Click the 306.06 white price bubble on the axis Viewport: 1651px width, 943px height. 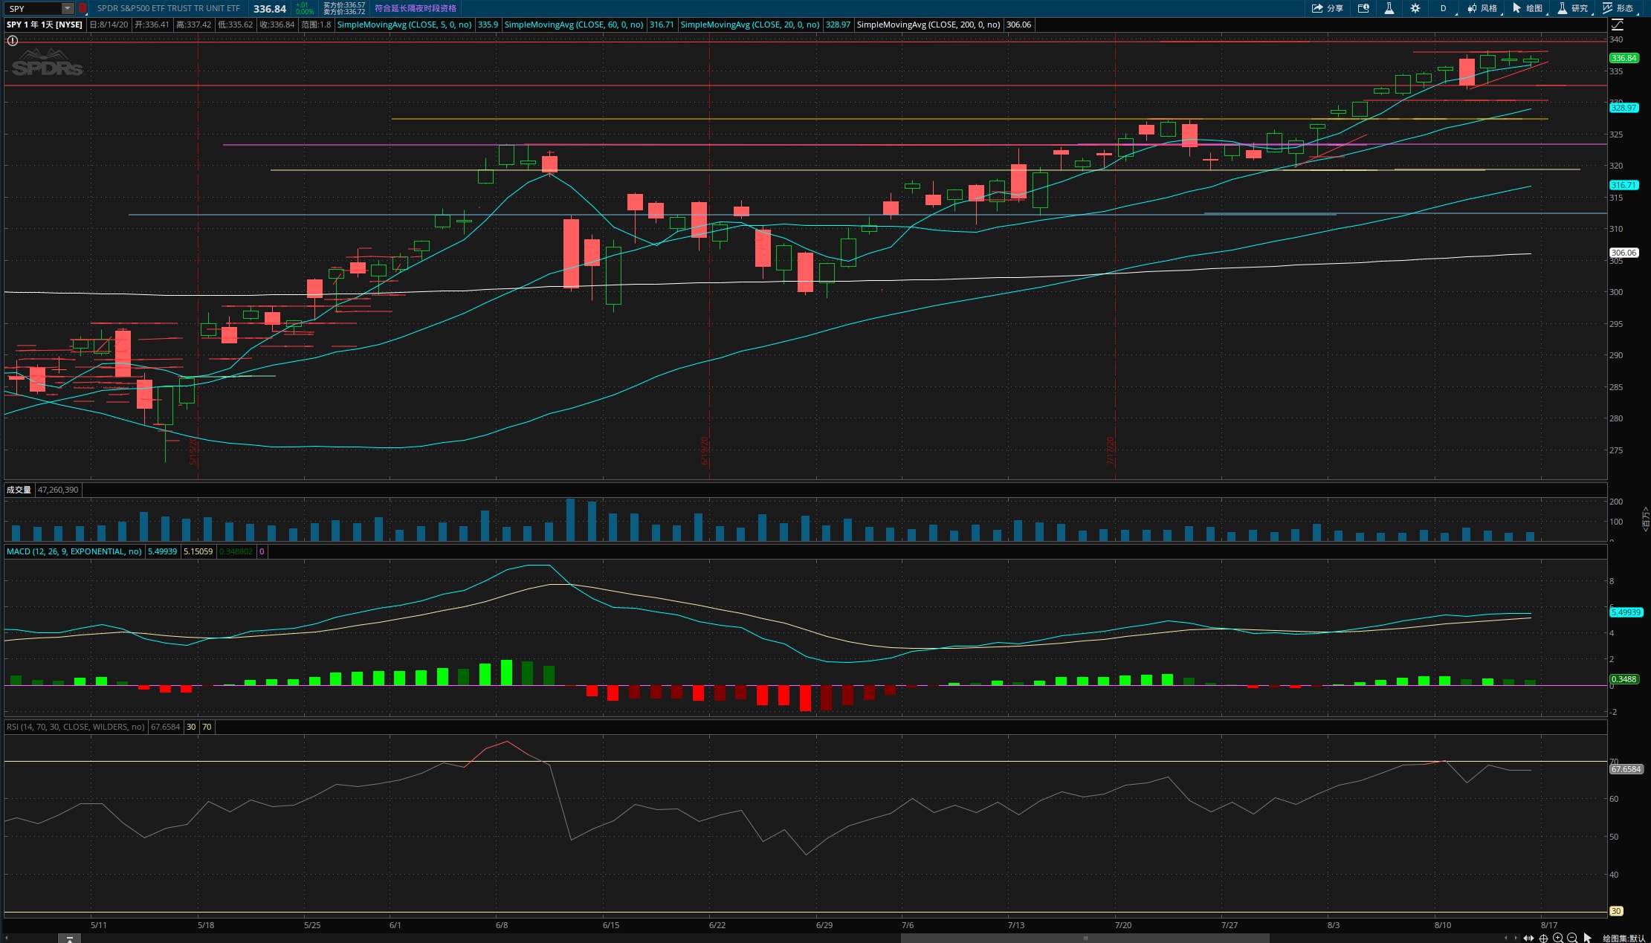(1623, 253)
